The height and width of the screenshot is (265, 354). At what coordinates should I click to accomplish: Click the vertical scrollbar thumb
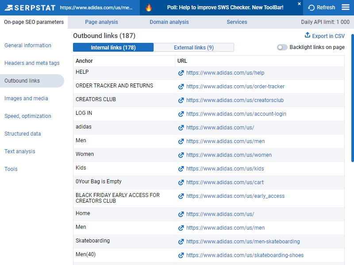pyautogui.click(x=352, y=98)
